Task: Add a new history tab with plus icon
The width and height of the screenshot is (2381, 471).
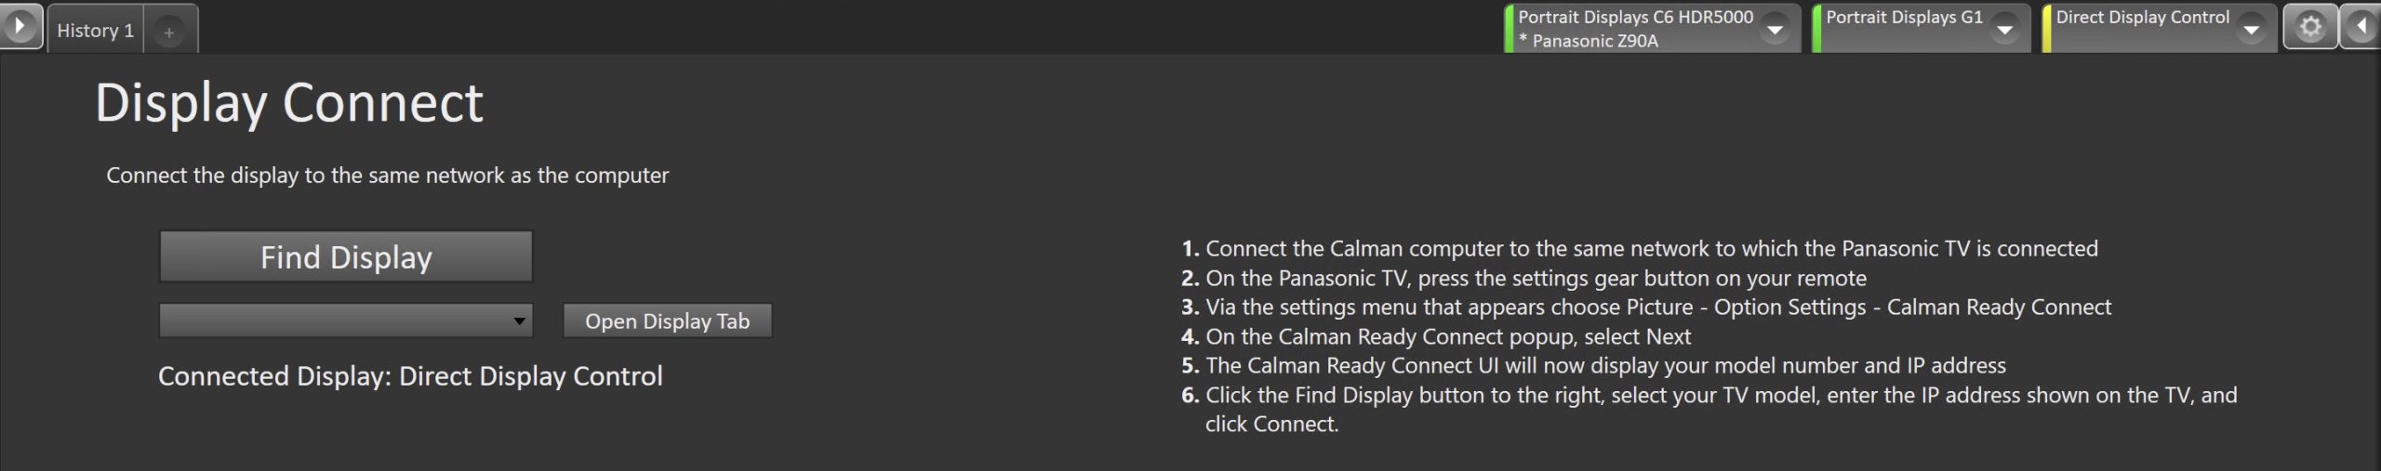Action: [x=168, y=33]
